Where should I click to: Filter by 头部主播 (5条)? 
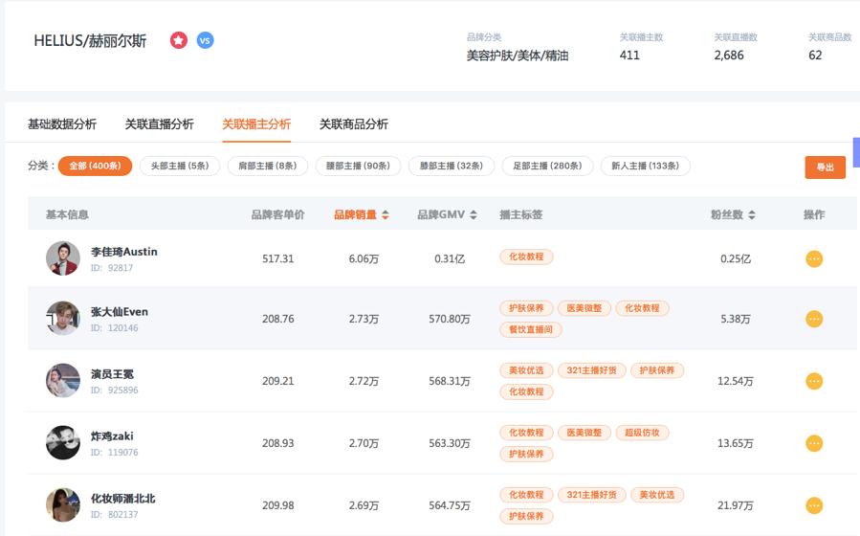(x=180, y=166)
